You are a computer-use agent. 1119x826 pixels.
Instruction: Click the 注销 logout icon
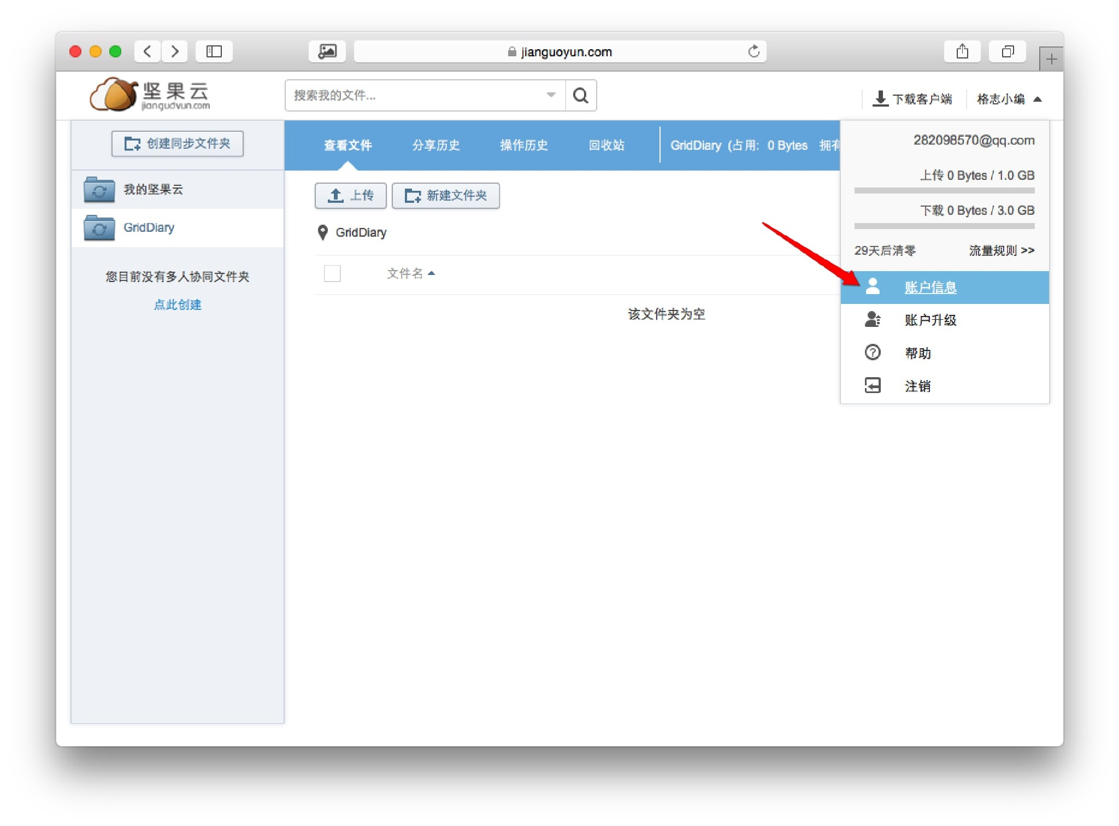click(x=873, y=385)
